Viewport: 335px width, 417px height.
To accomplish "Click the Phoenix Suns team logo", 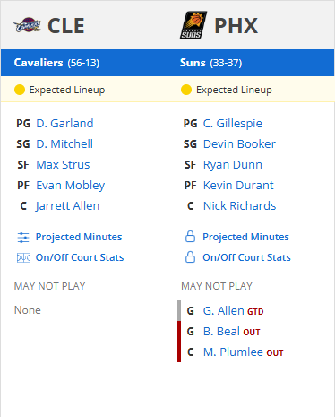I will tap(193, 25).
